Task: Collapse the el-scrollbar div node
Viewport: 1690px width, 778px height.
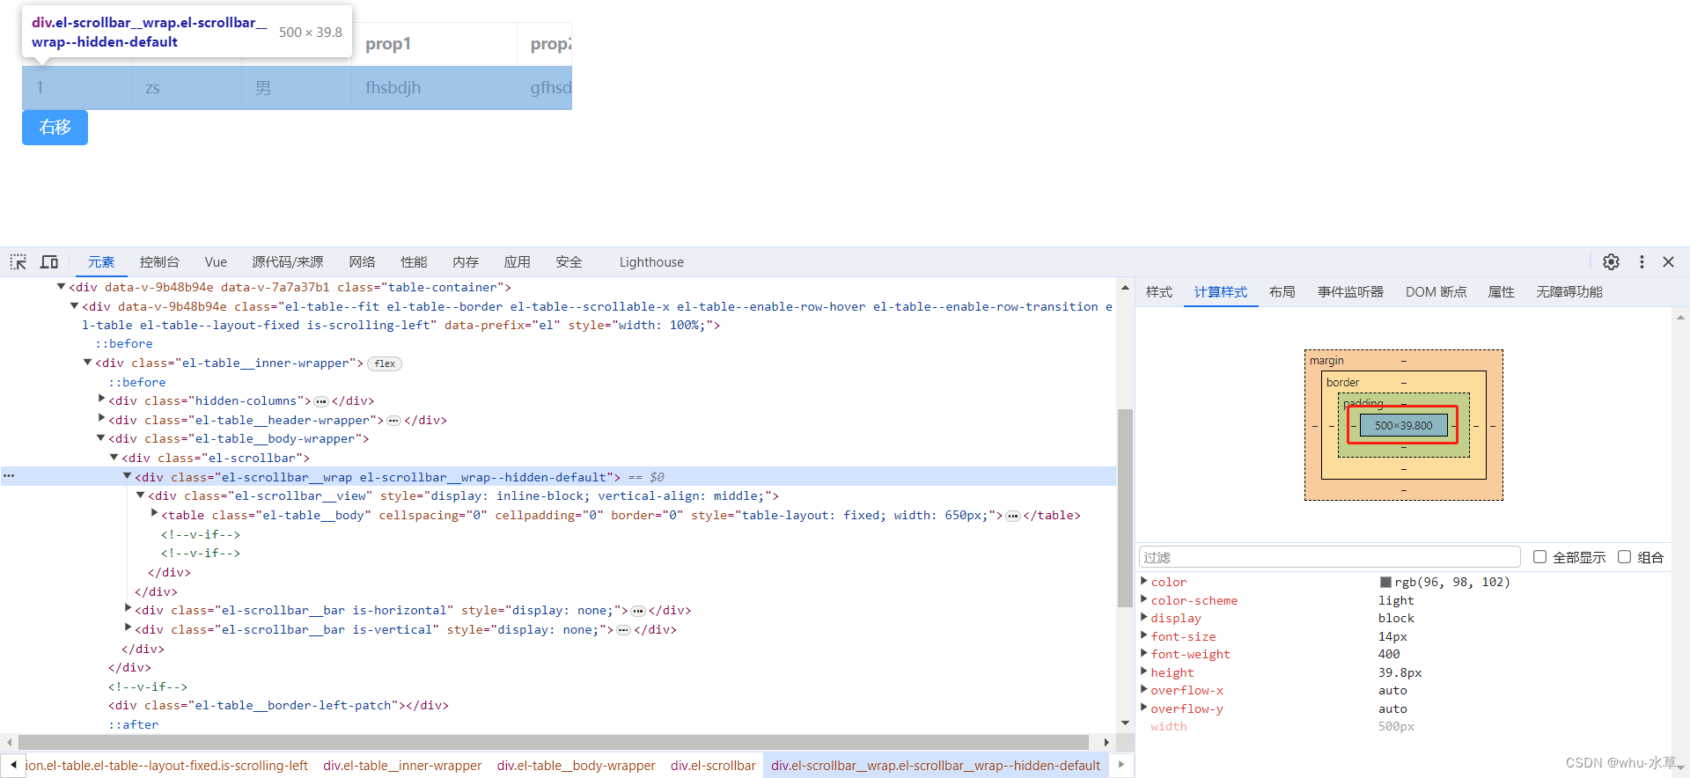Action: coord(114,458)
